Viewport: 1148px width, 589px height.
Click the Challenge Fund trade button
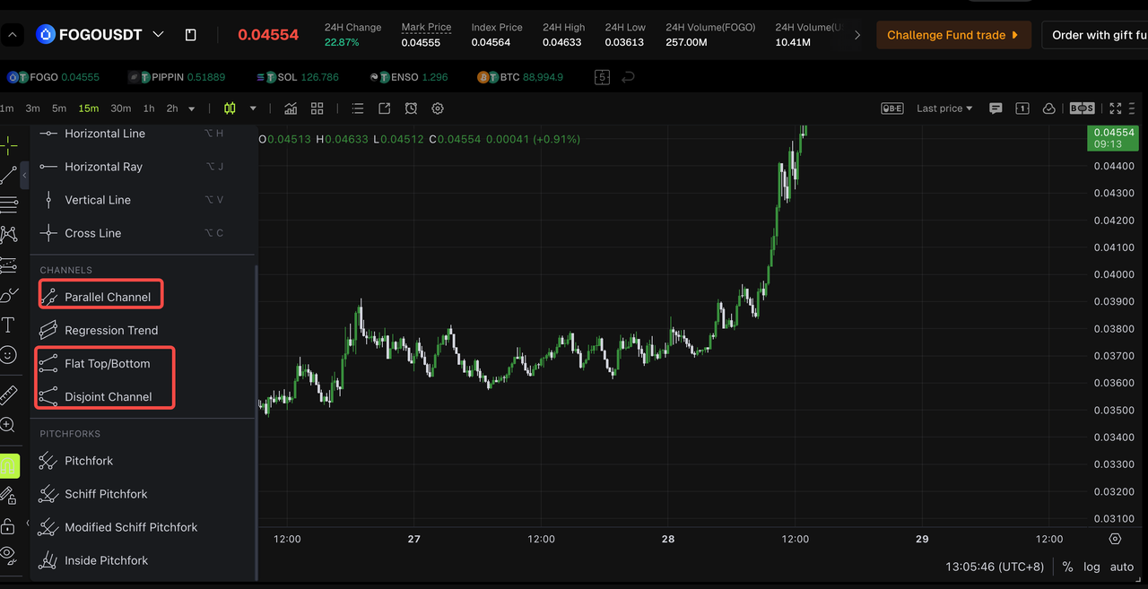pyautogui.click(x=952, y=35)
